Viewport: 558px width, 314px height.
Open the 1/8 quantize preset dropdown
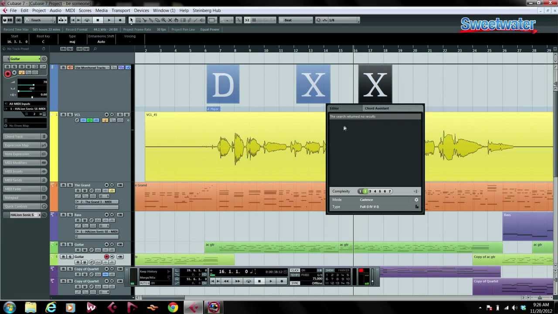(x=343, y=20)
